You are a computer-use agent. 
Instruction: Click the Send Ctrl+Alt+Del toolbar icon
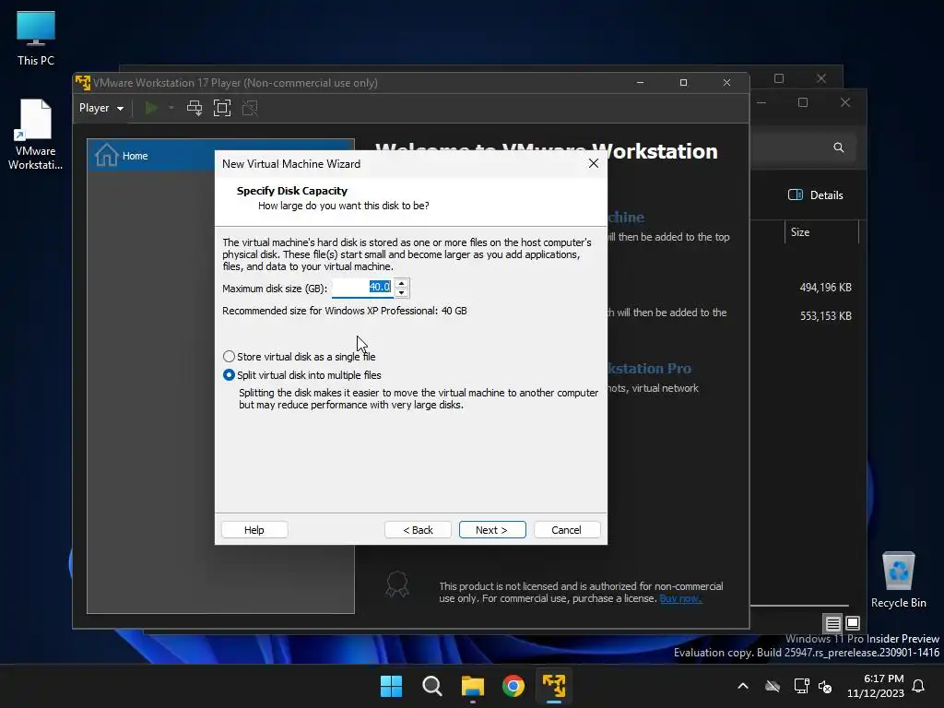195,108
